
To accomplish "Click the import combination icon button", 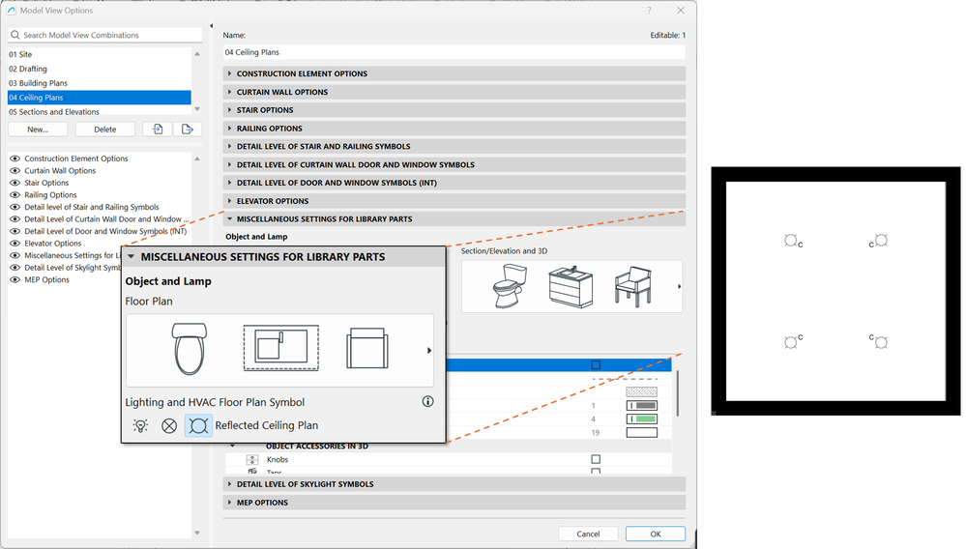I will [x=158, y=130].
